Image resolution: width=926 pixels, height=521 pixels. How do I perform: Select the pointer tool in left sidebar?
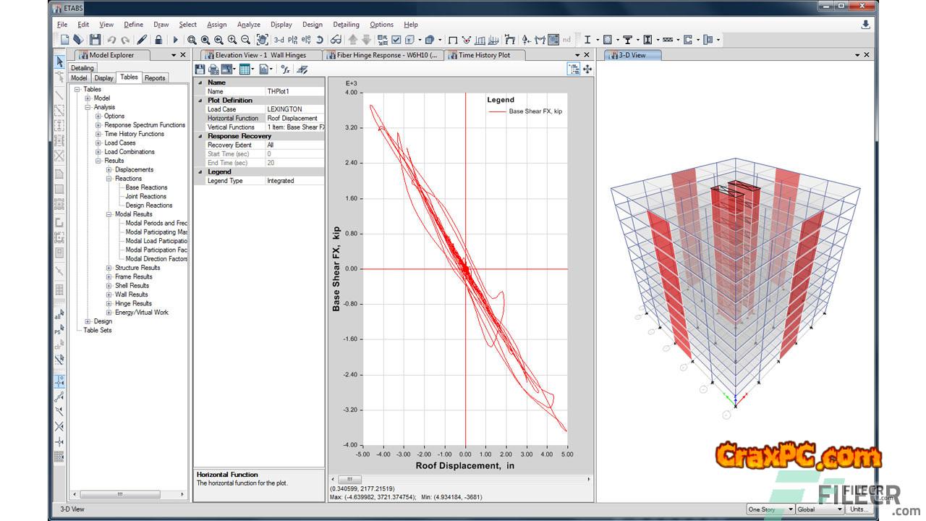pos(59,61)
